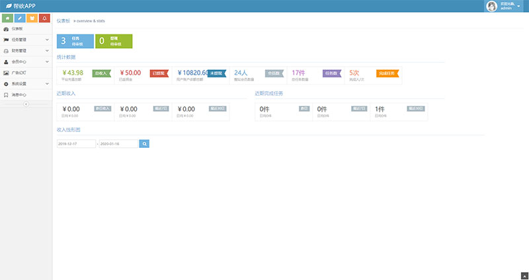
Task: Open 广告幻灯 in the sidebar
Action: point(20,73)
